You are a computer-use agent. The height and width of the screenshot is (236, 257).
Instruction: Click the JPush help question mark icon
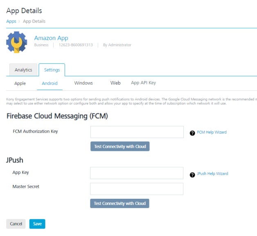pos(192,175)
